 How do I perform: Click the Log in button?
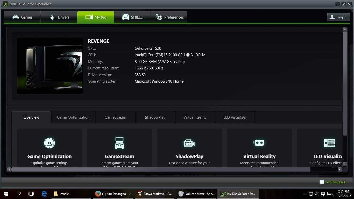[x=339, y=17]
